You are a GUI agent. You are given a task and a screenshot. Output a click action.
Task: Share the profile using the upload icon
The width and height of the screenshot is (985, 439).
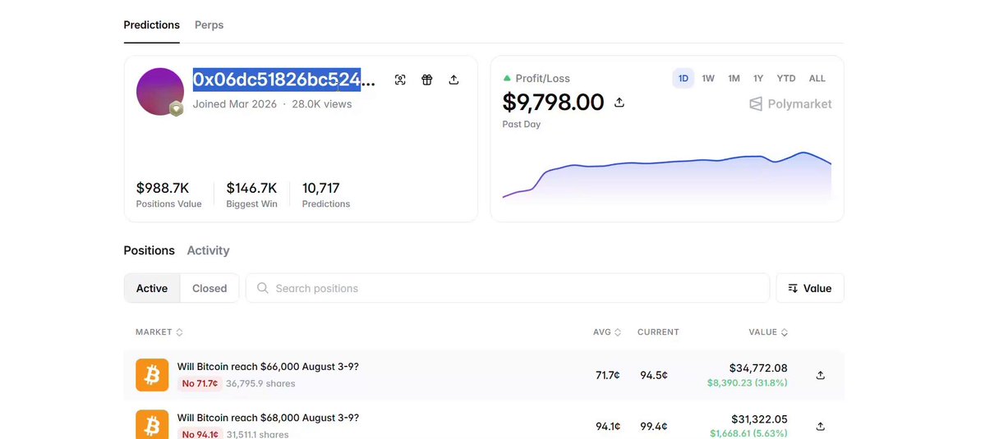click(x=453, y=80)
